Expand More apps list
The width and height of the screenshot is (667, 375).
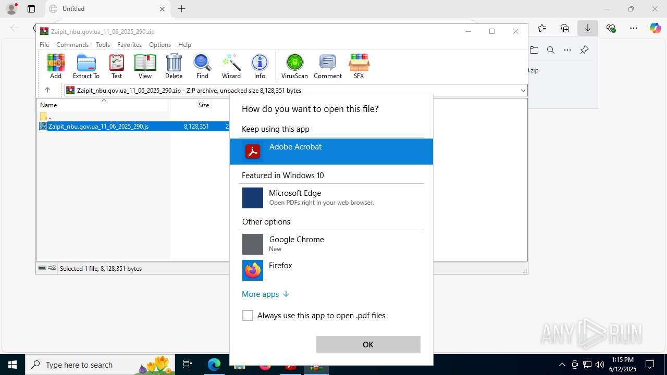265,294
